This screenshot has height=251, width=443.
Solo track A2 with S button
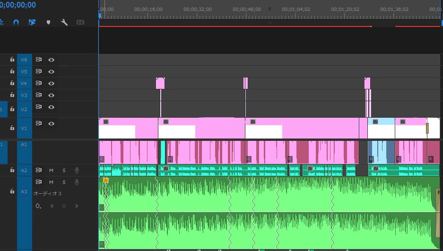[x=64, y=170]
